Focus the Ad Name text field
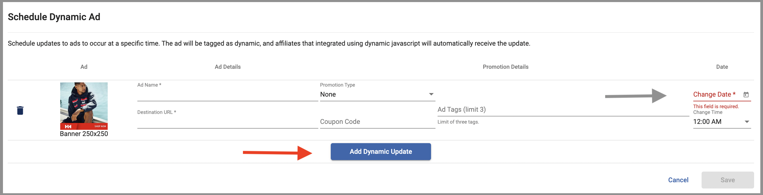The height and width of the screenshot is (195, 763). pos(227,95)
